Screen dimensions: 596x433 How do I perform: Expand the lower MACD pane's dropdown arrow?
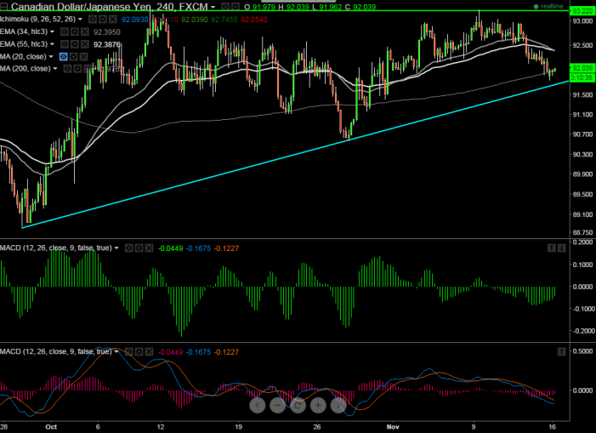click(x=116, y=351)
